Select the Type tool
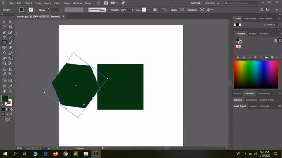 coord(4,38)
